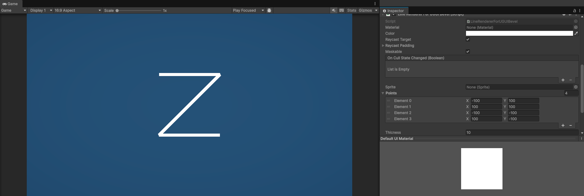Expand the Raycast Padding foldout
Image resolution: width=584 pixels, height=196 pixels.
click(x=383, y=45)
